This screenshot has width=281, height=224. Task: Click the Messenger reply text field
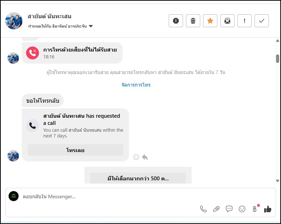click(107, 196)
